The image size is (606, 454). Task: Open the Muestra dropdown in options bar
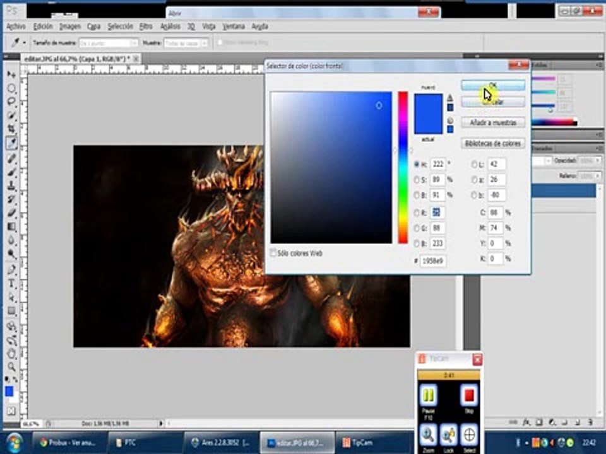tap(186, 43)
